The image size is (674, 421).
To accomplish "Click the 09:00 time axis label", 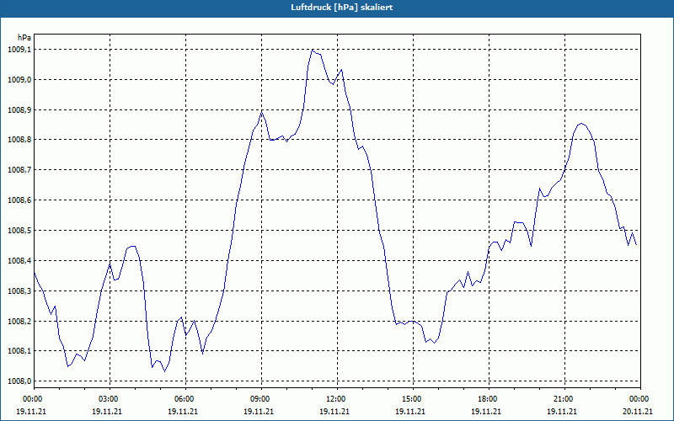I will click(261, 399).
